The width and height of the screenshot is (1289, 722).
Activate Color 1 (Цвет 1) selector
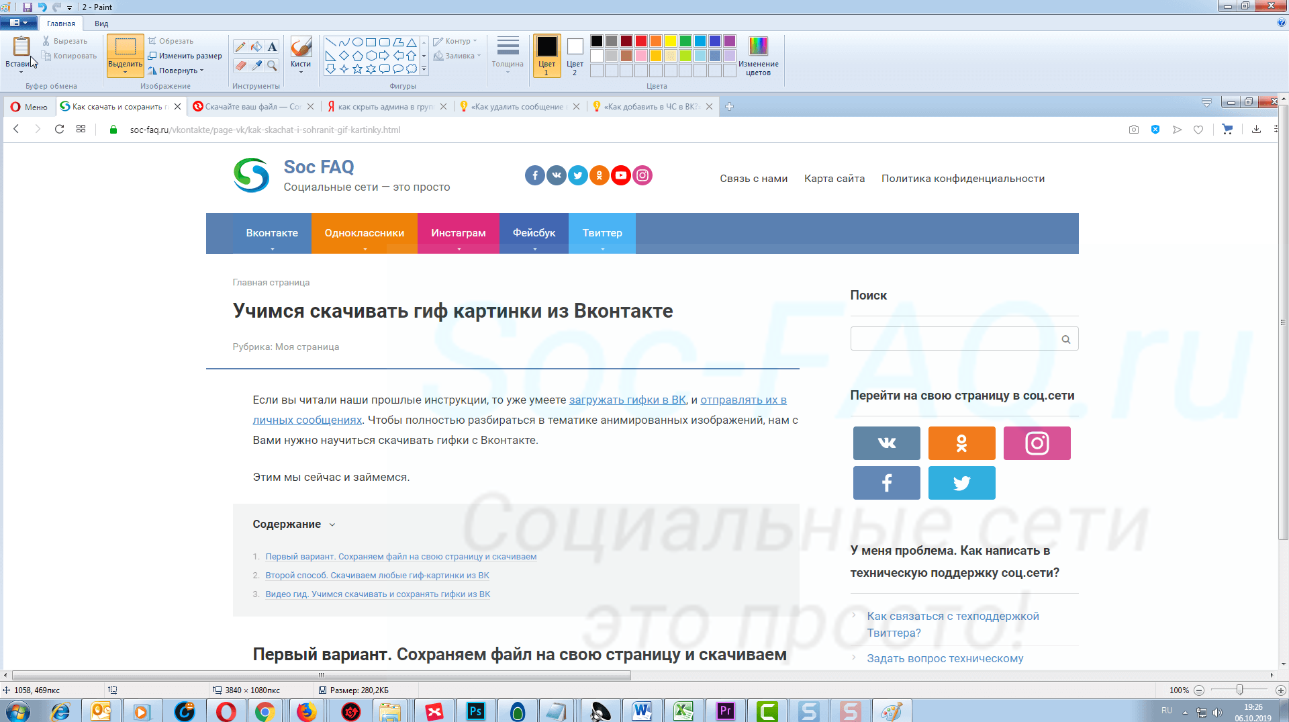tap(546, 56)
